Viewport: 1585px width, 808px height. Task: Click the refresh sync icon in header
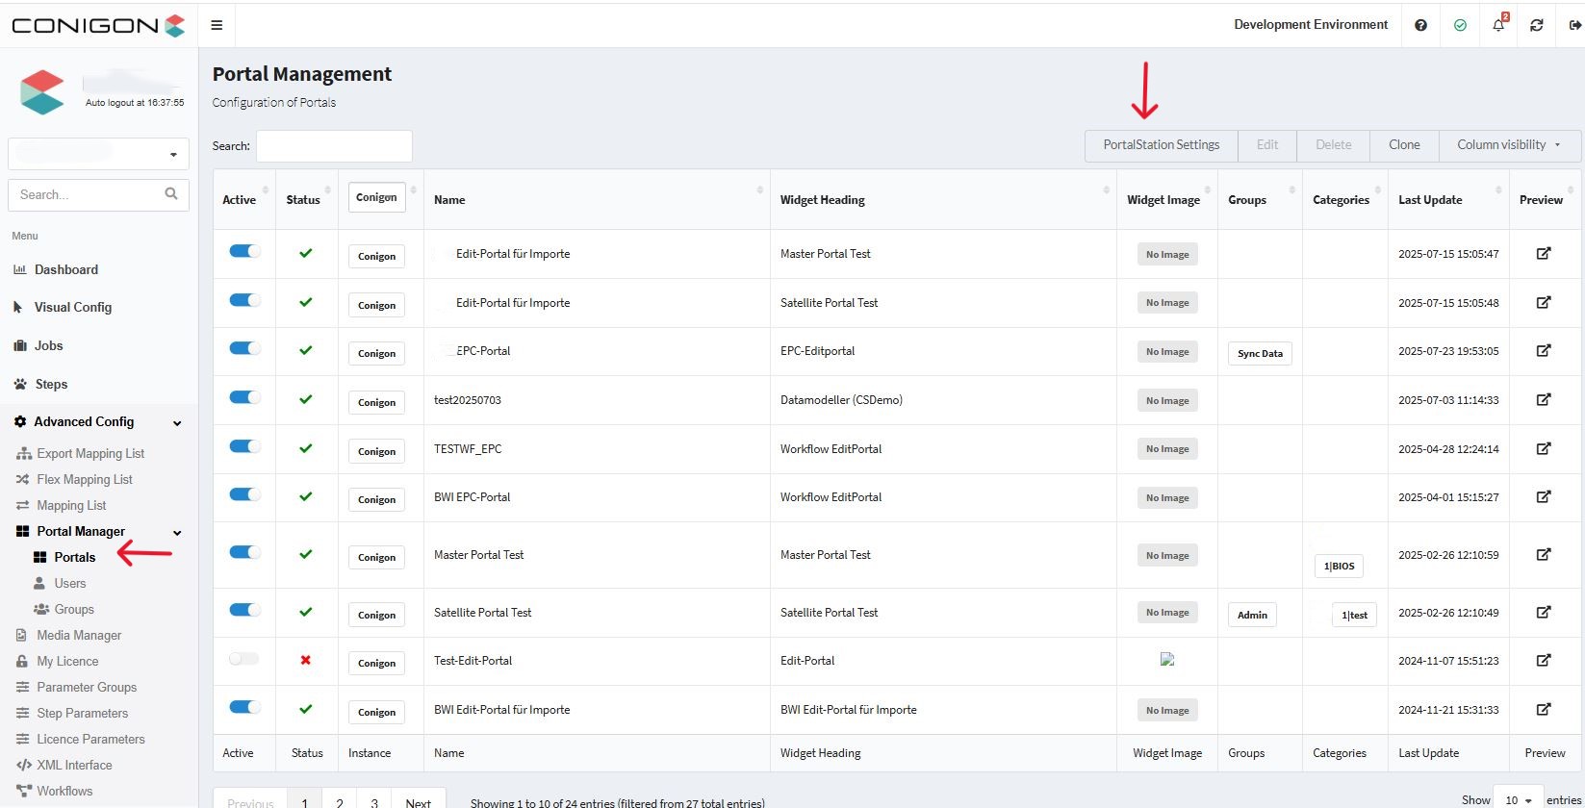tap(1537, 25)
